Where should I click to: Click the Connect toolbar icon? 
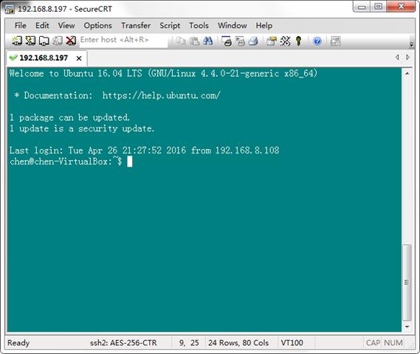pyautogui.click(x=16, y=41)
